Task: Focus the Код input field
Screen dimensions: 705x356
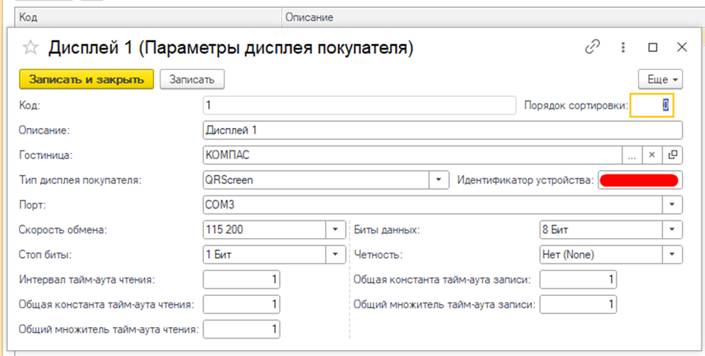Action: coord(359,105)
